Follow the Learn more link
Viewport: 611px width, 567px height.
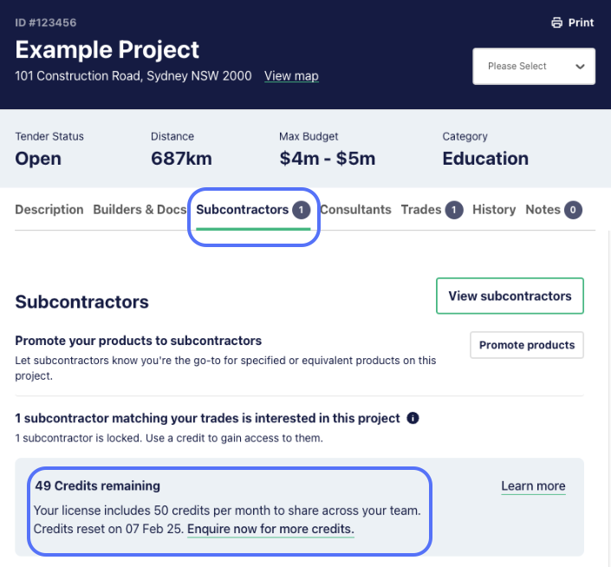coord(533,486)
